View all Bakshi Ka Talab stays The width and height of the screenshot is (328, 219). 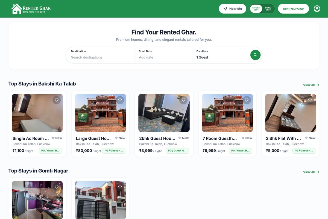[x=311, y=85]
